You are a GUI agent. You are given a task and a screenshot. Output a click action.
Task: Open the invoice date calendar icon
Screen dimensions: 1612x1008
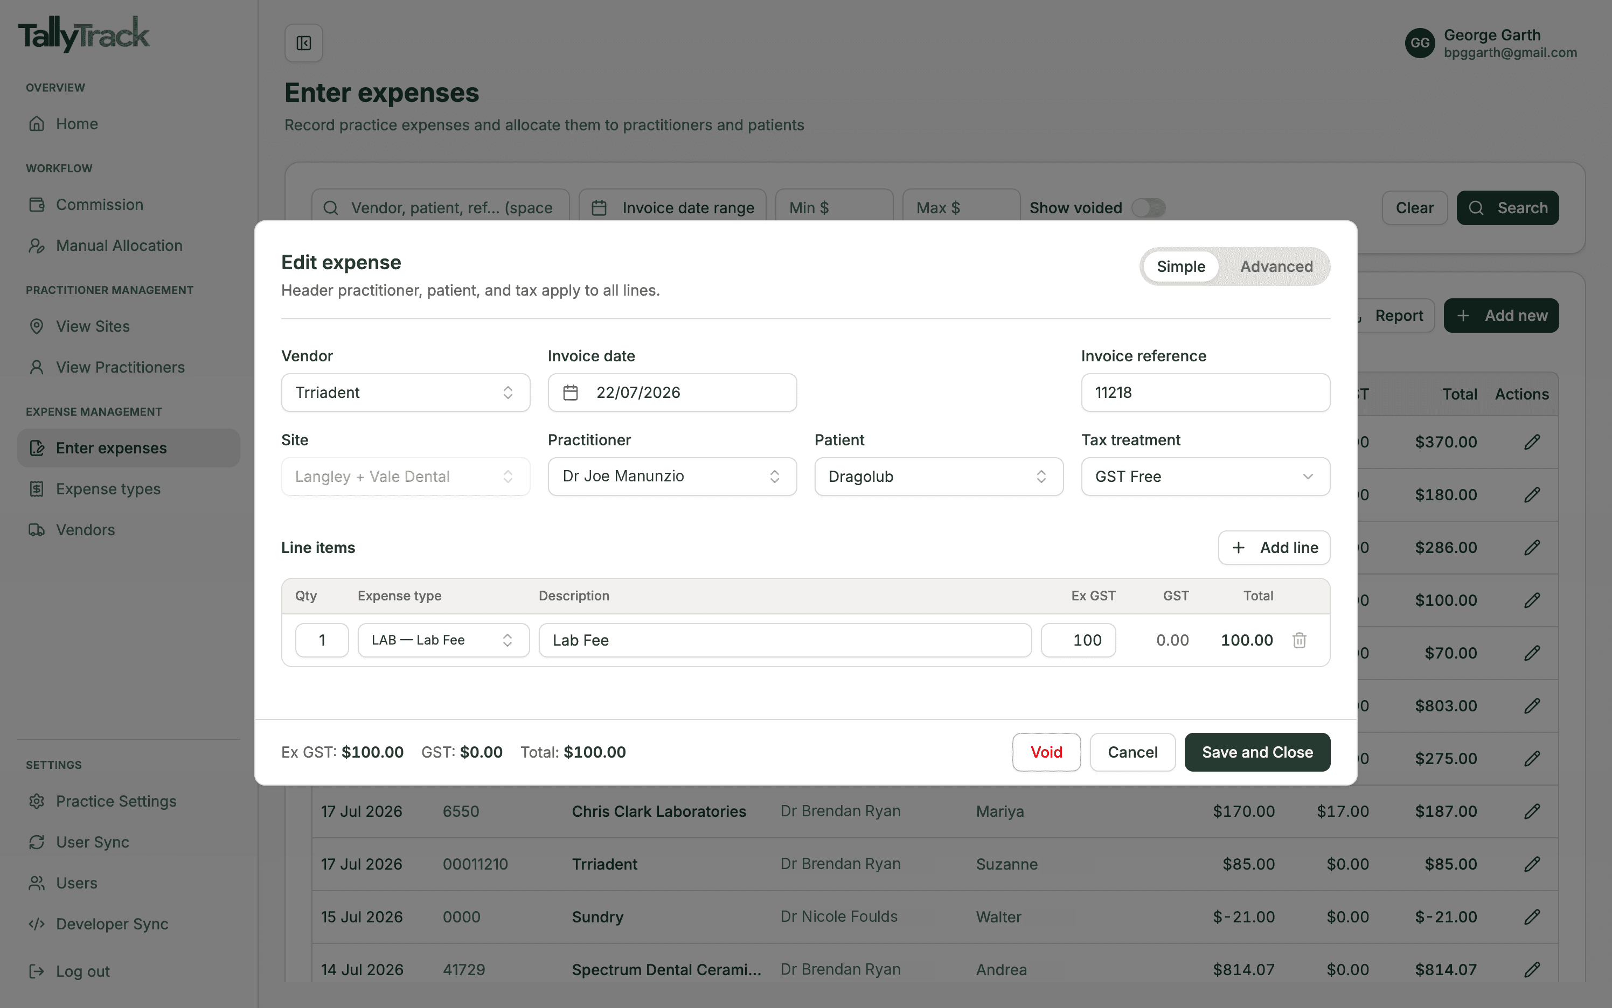(570, 393)
